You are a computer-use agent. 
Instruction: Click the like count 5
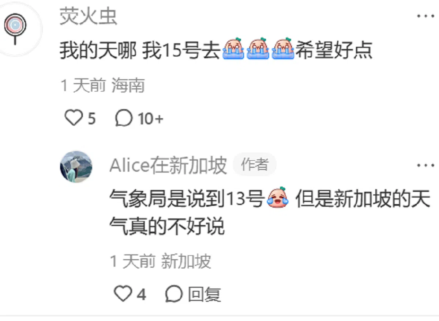91,119
